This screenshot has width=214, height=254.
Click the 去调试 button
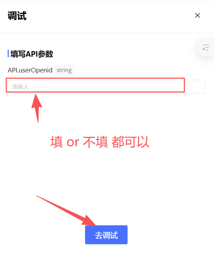pos(106,234)
